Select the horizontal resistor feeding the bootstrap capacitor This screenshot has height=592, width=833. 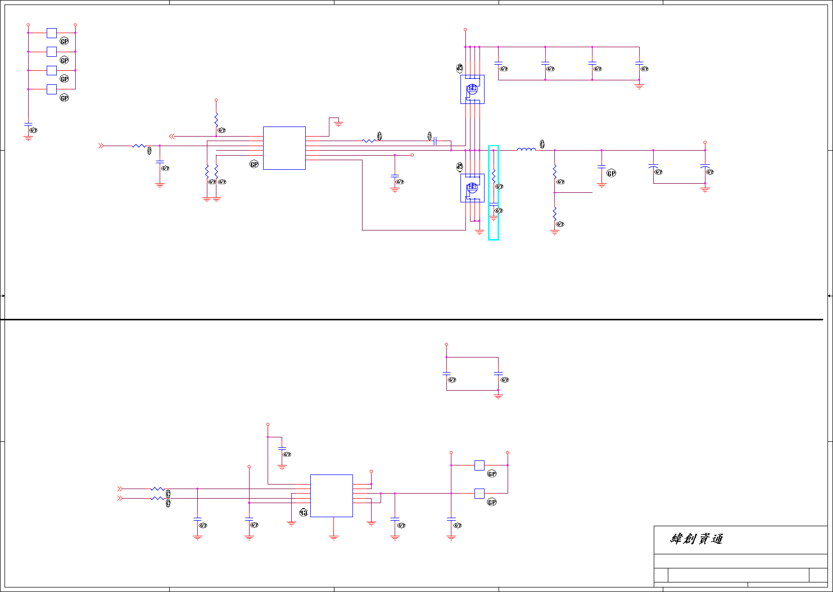coord(369,141)
